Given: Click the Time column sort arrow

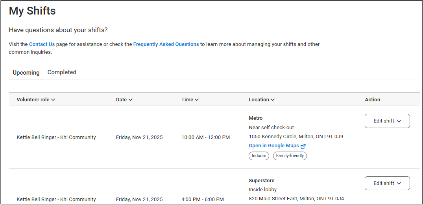Looking at the screenshot, I should coord(197,100).
